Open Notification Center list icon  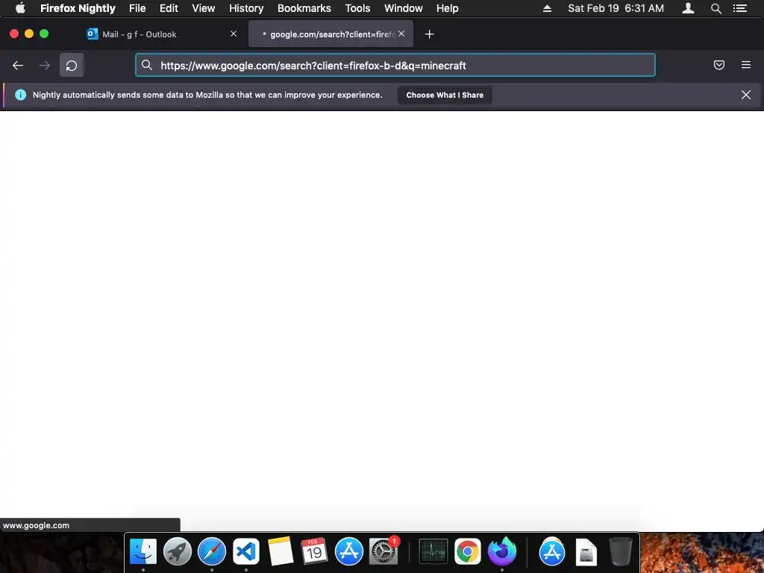click(740, 8)
